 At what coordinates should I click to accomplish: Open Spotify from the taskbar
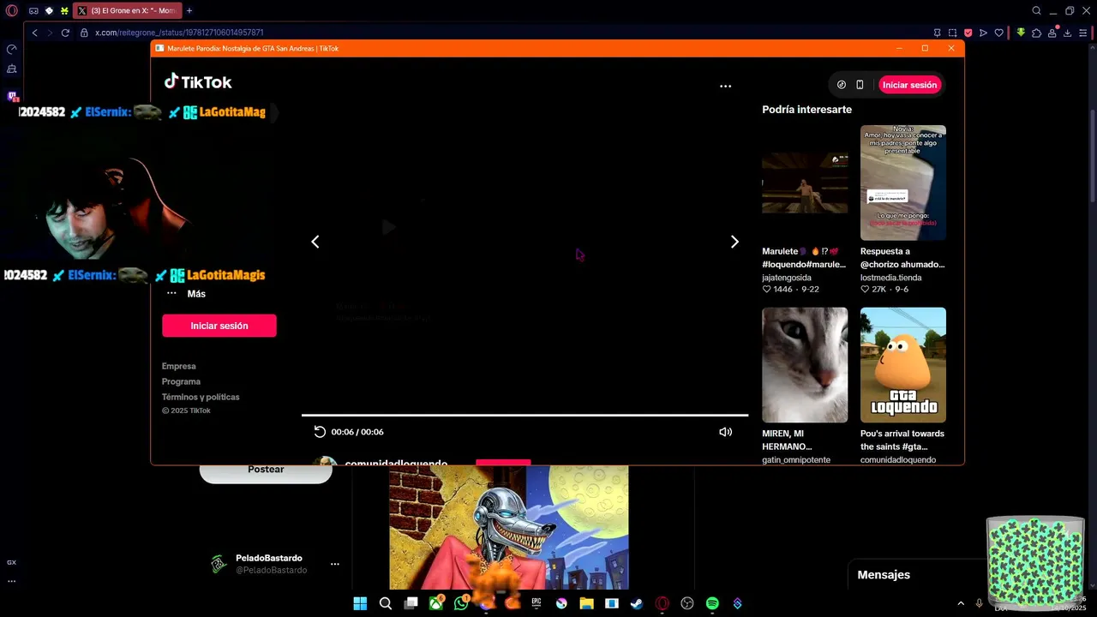712,603
